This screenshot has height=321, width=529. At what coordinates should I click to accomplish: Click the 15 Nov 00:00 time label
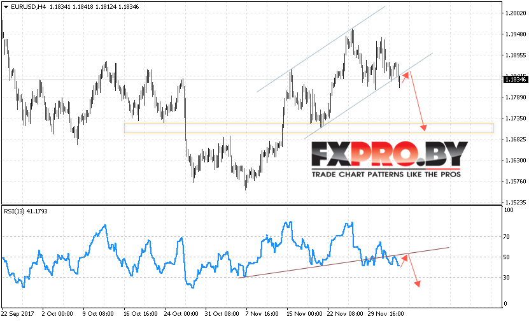tap(304, 314)
